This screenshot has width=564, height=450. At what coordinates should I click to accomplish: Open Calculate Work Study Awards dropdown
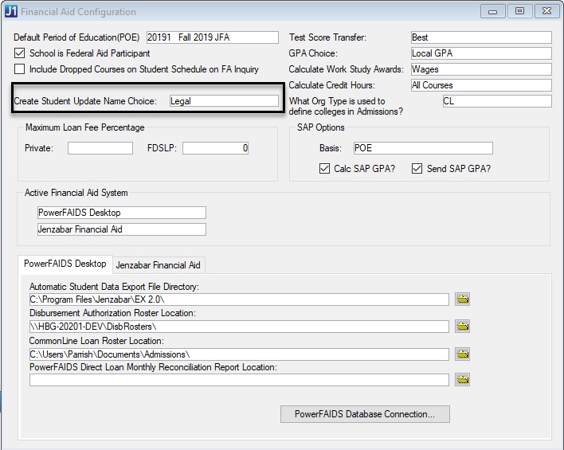point(480,69)
